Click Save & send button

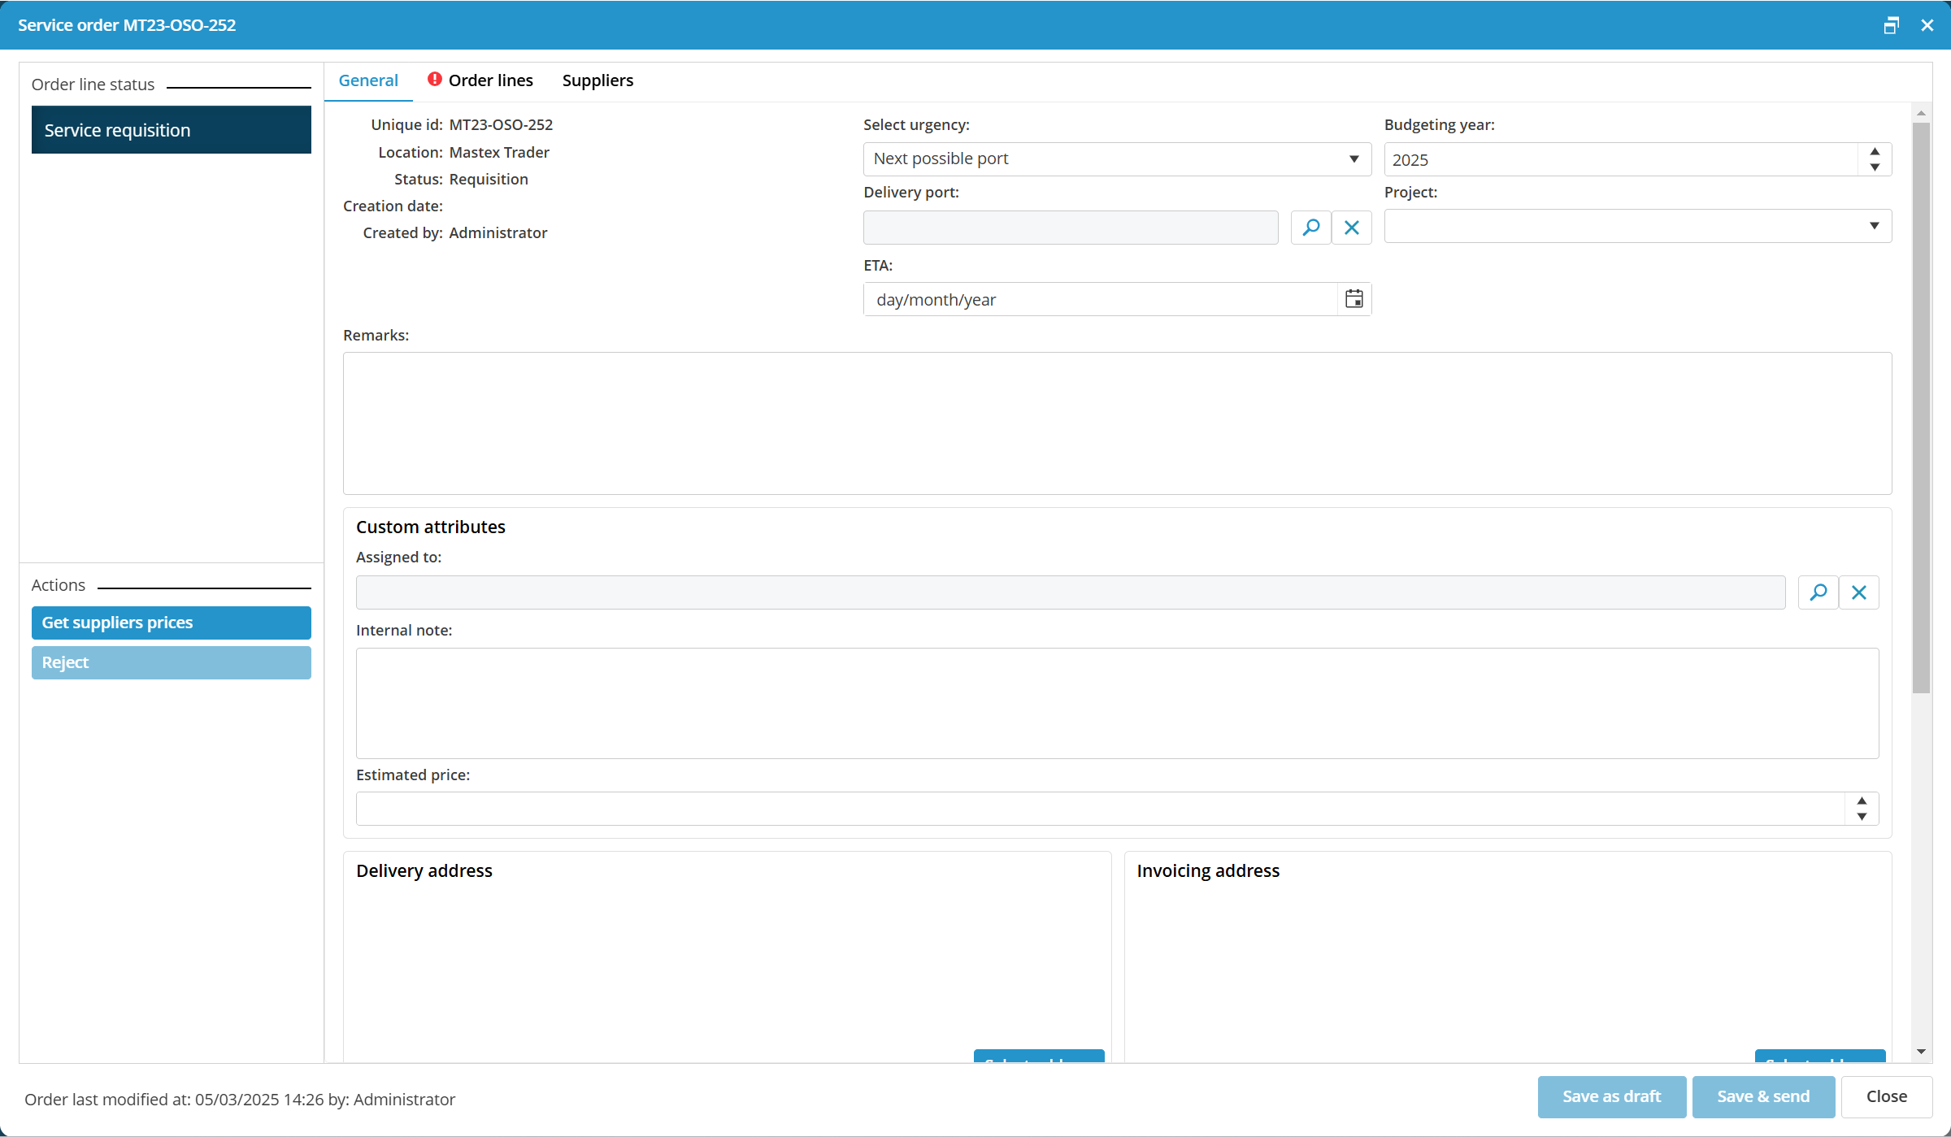point(1763,1096)
